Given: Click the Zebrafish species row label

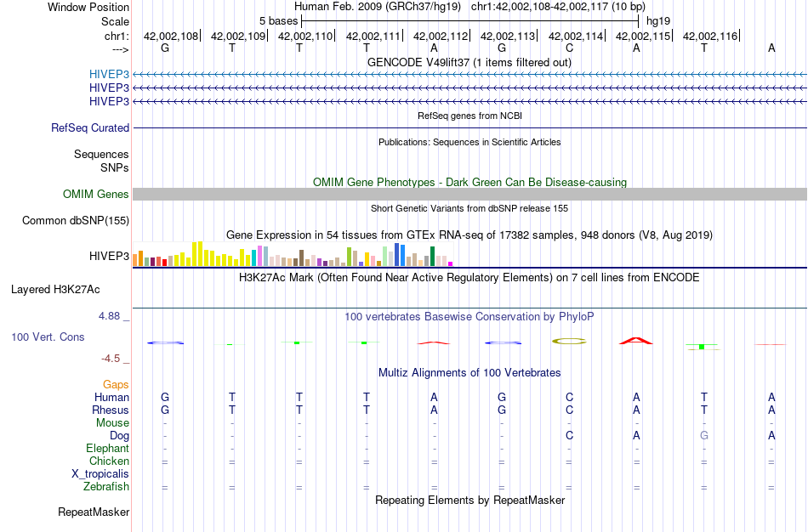Looking at the screenshot, I should coord(106,486).
